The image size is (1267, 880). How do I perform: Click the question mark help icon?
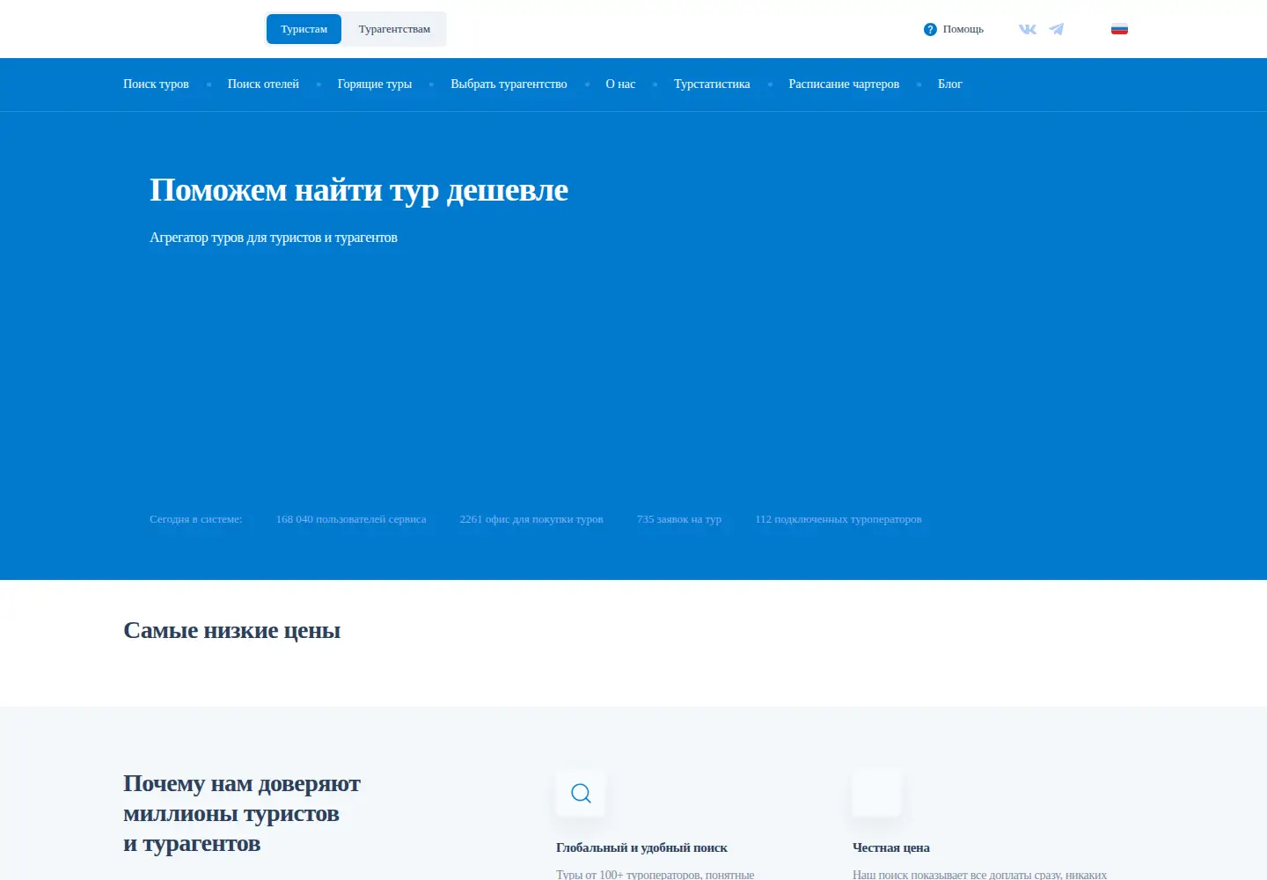(x=930, y=29)
